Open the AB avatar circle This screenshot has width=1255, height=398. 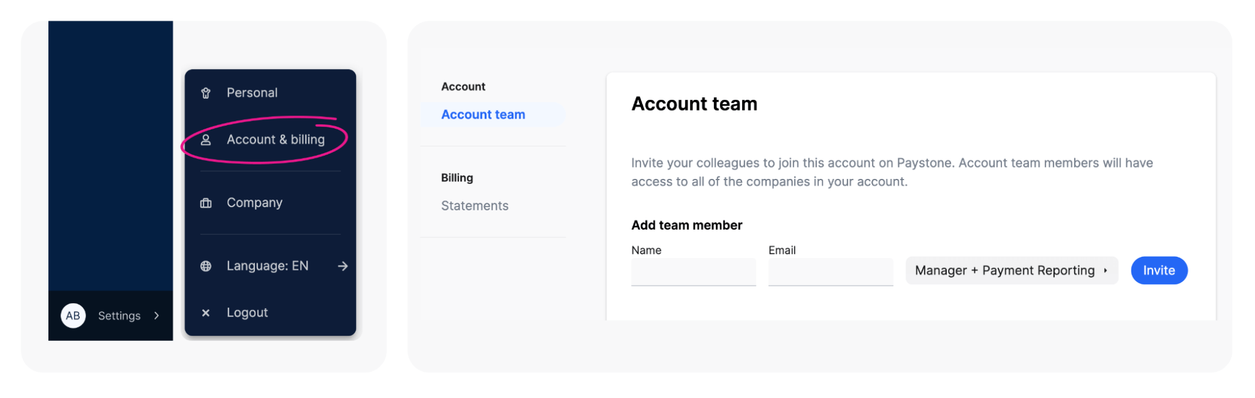click(72, 316)
